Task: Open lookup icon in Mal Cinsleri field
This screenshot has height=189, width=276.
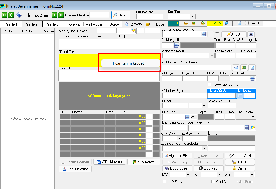Action: [247, 128]
